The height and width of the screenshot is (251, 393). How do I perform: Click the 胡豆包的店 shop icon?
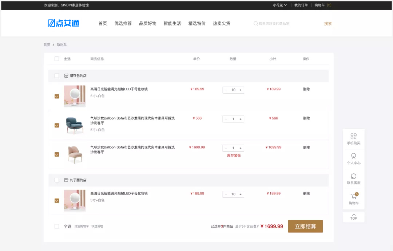pyautogui.click(x=66, y=75)
